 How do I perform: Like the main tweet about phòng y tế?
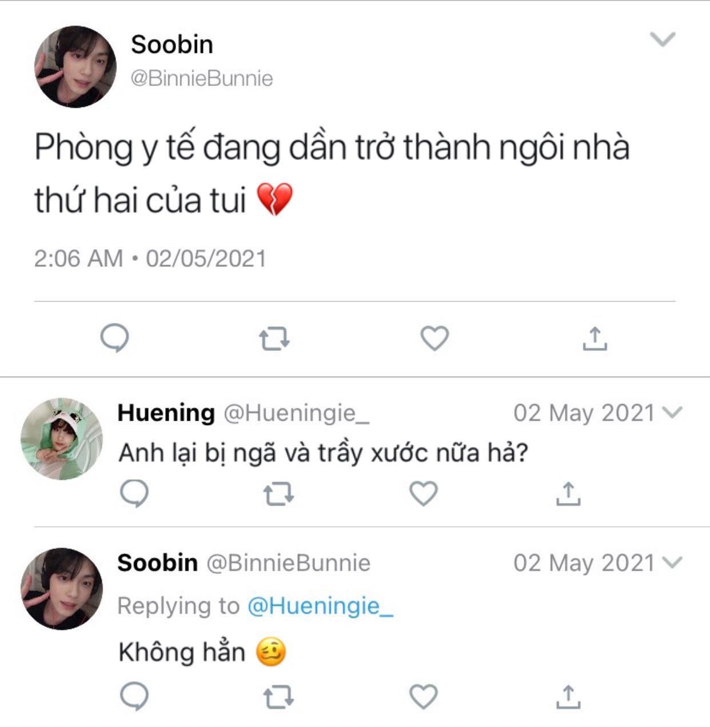[434, 338]
